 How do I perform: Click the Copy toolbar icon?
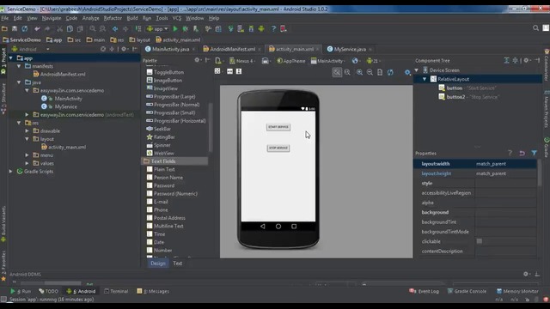coord(70,28)
